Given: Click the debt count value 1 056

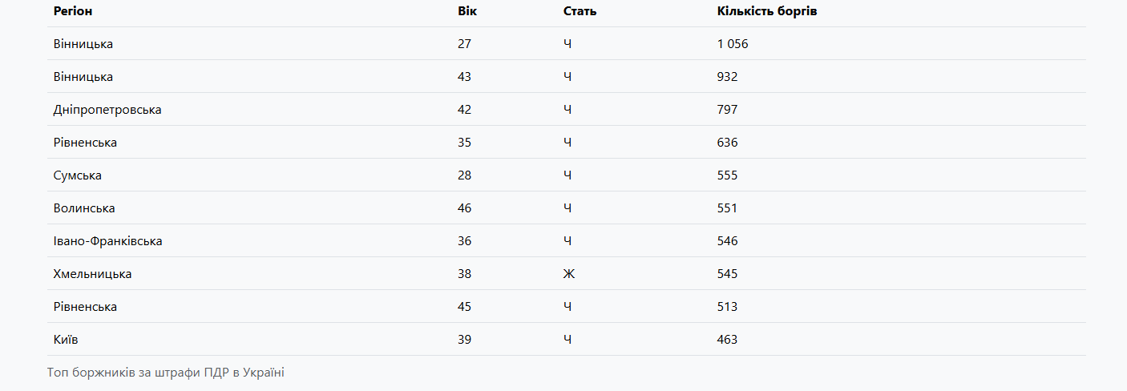Looking at the screenshot, I should (733, 44).
